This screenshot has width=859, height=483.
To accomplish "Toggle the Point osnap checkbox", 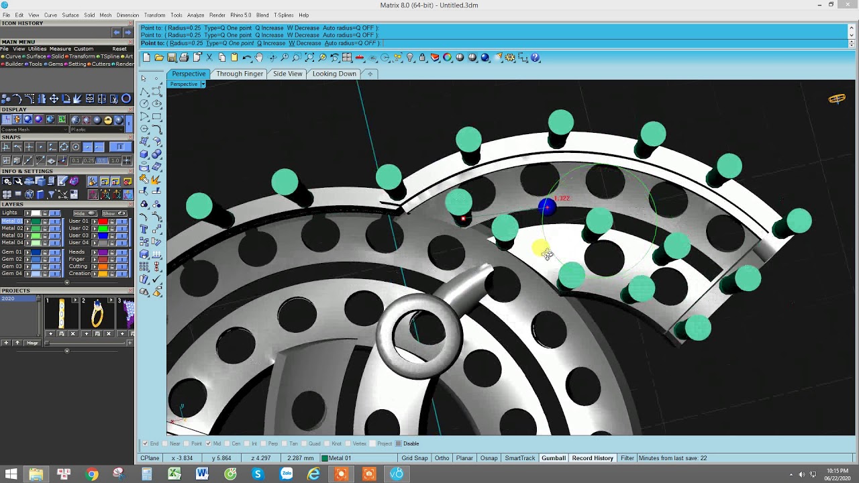I will (x=187, y=443).
